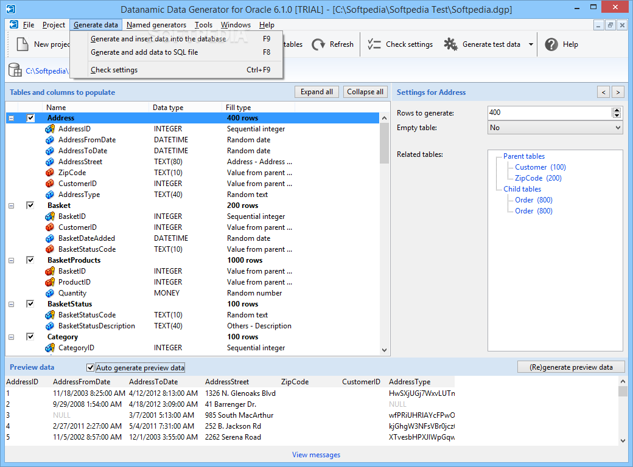The image size is (633, 467).
Task: Open ZipCode (200) parent table link
Action: click(538, 178)
